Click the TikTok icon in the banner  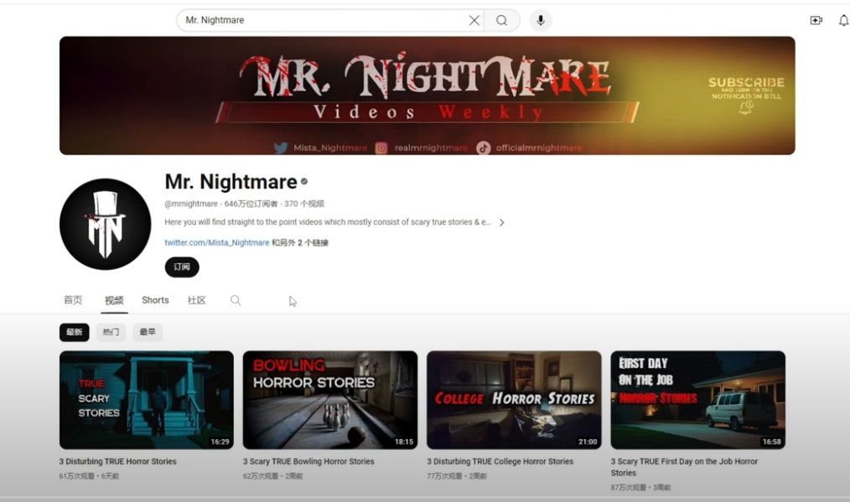click(x=483, y=148)
